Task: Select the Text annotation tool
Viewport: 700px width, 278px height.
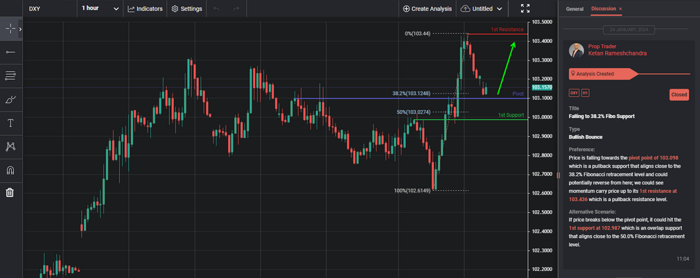Action: click(x=10, y=123)
